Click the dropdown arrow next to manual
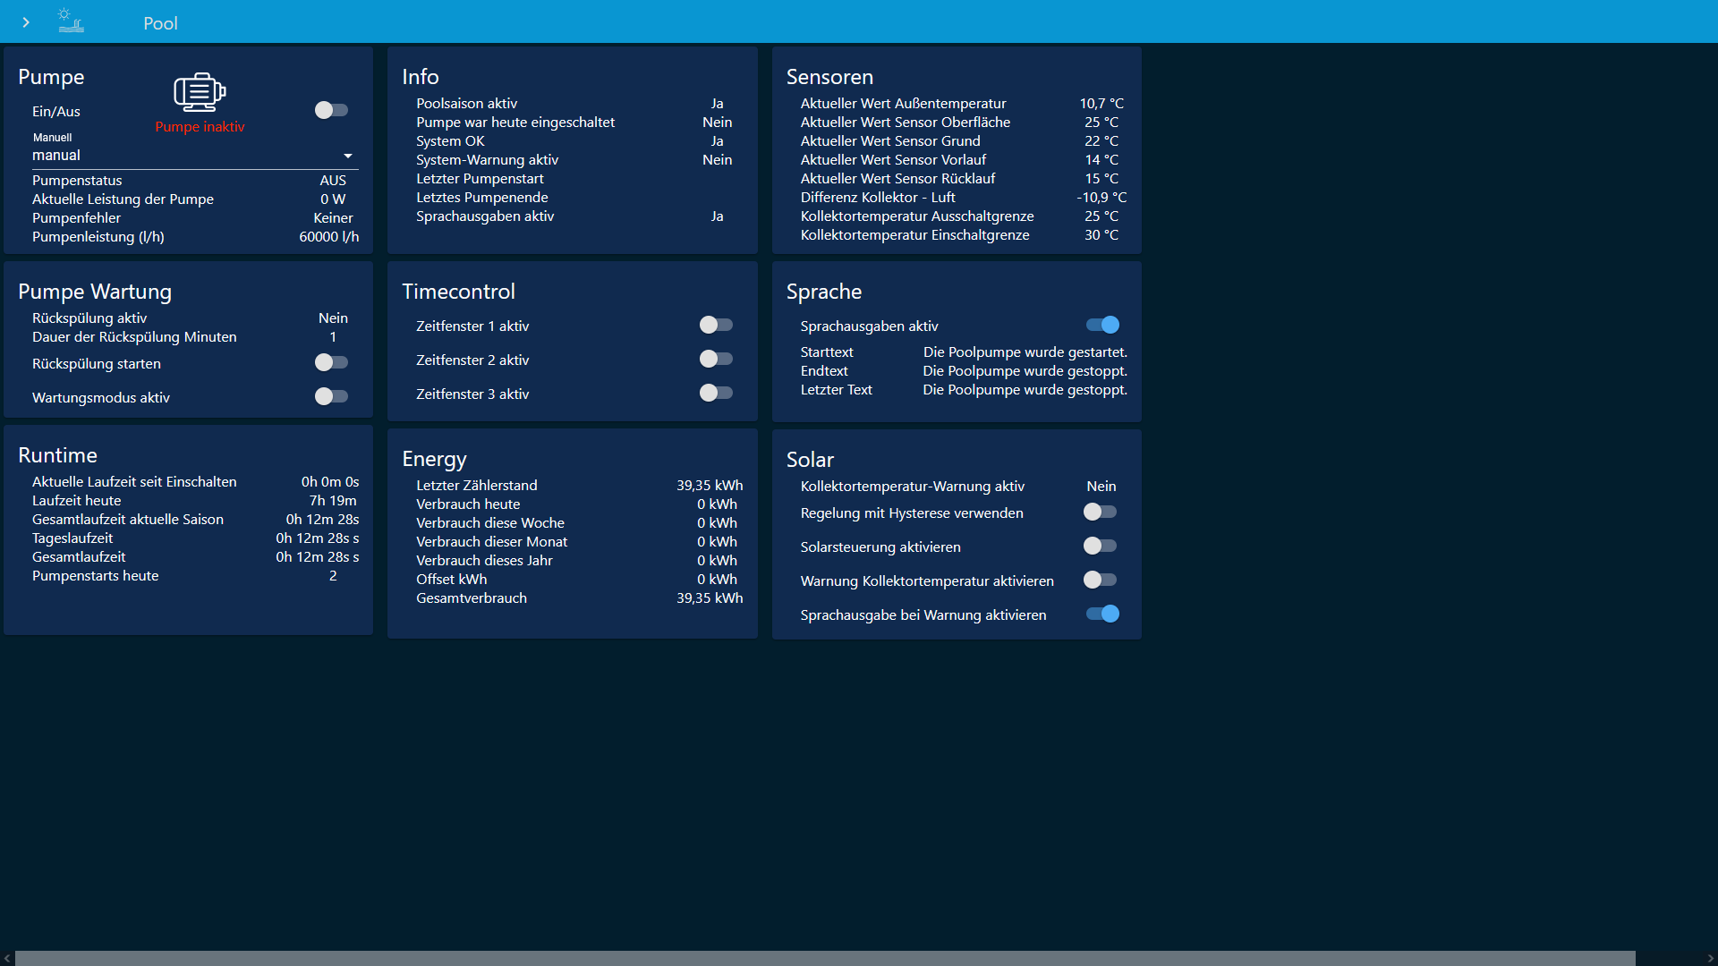1718x966 pixels. click(x=348, y=156)
